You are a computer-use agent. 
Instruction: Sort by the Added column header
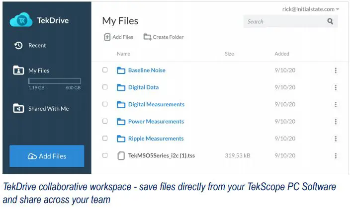point(282,54)
